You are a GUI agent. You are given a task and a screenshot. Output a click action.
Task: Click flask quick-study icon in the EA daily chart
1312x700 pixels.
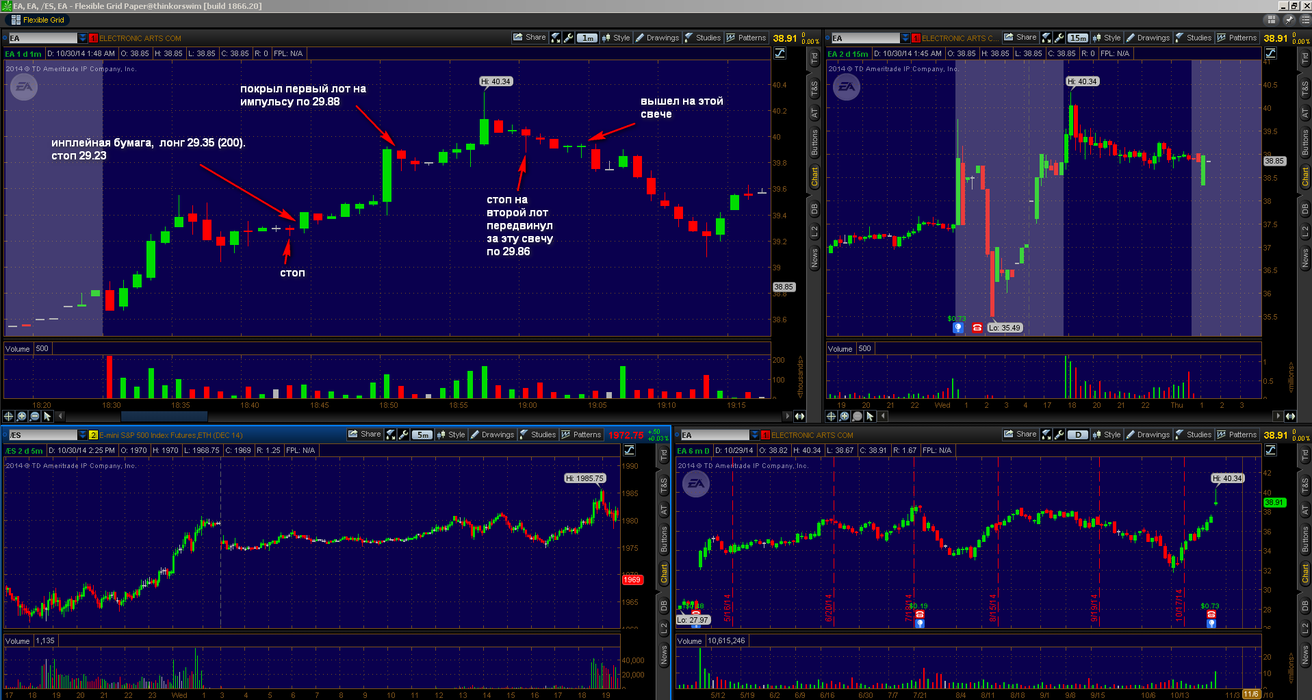tap(1046, 435)
